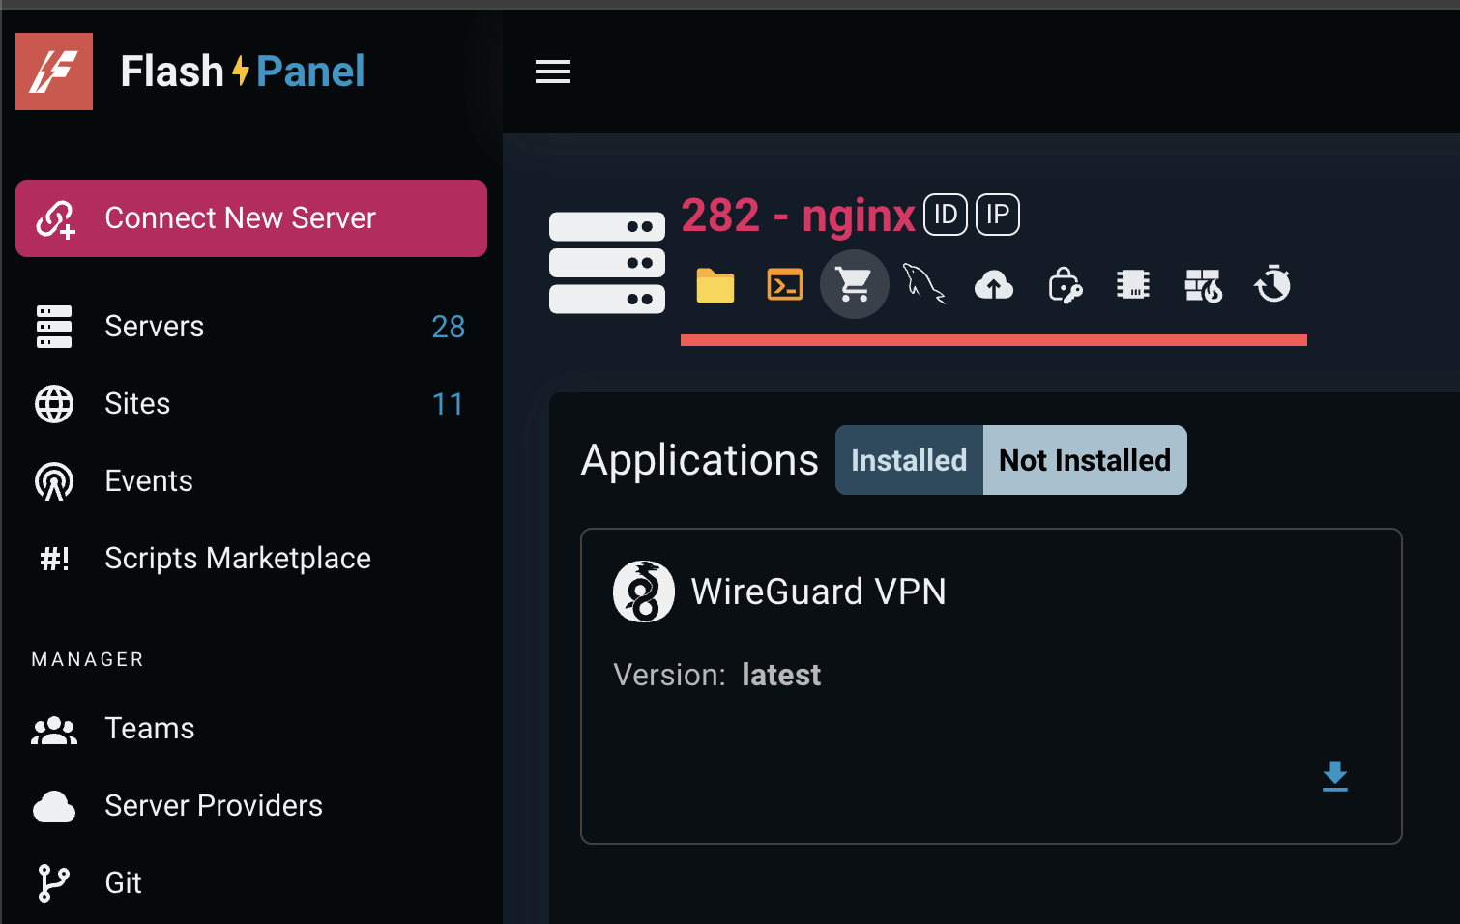Viewport: 1460px width, 924px height.
Task: Open the firewall configuration
Action: coord(1203,284)
